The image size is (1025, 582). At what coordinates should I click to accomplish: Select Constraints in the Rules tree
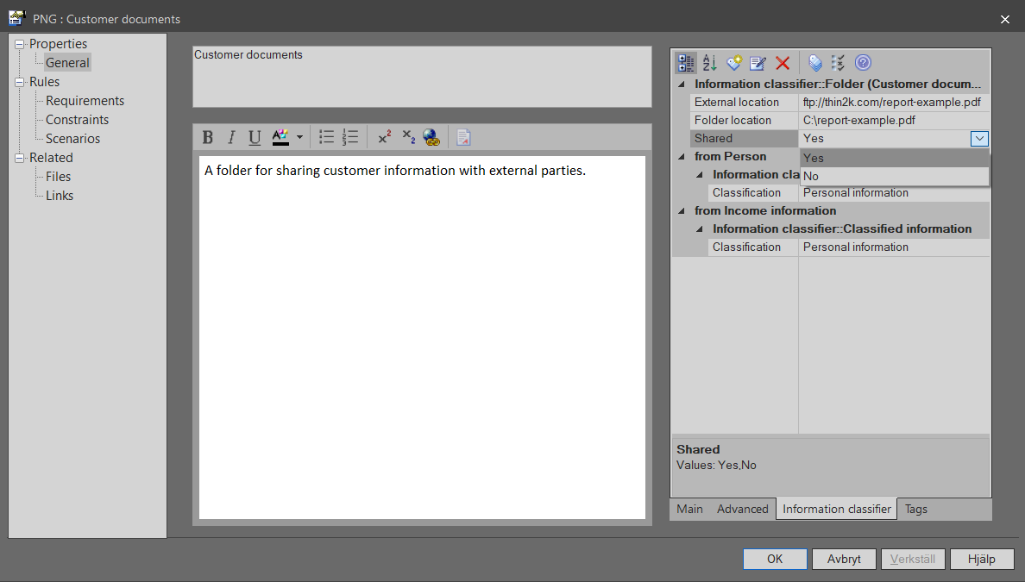click(77, 120)
